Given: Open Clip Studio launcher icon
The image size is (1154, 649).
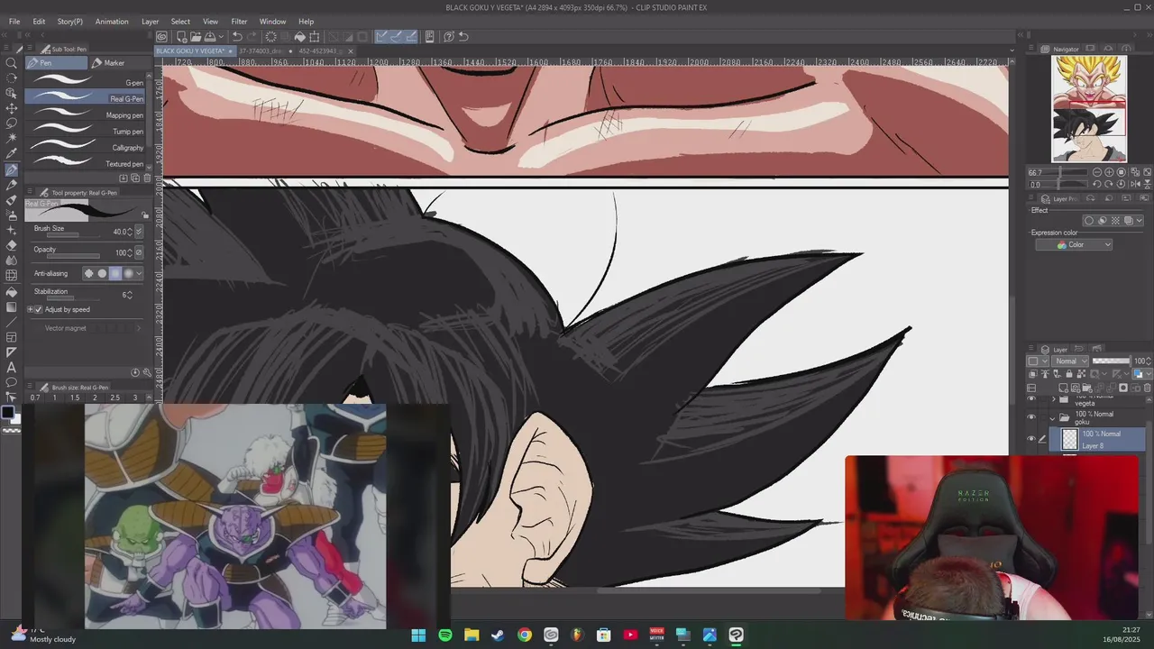Looking at the screenshot, I should tap(161, 37).
